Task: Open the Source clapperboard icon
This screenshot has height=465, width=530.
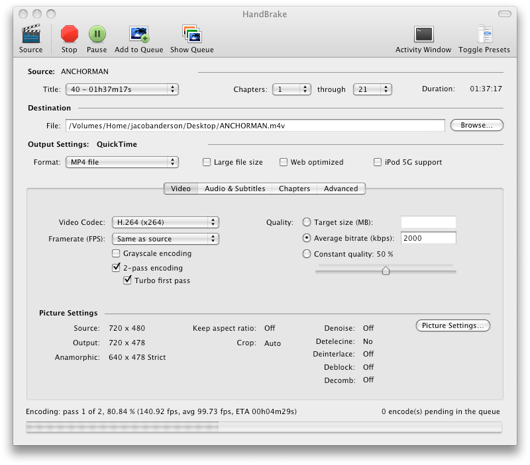Action: 30,34
